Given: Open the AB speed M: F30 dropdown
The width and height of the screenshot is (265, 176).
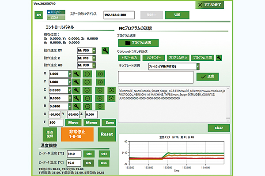Looking at the screenshot, I should (94, 65).
